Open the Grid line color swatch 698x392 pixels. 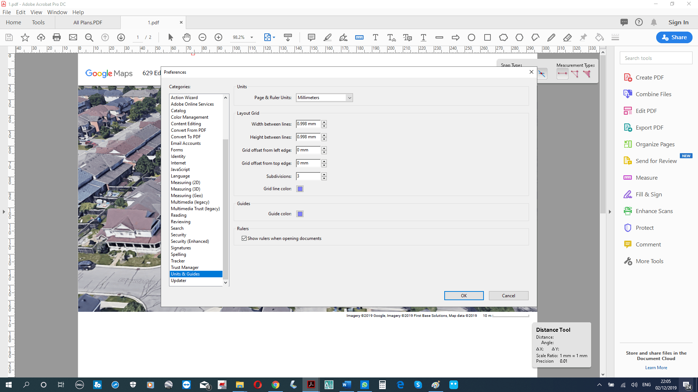[x=300, y=189]
